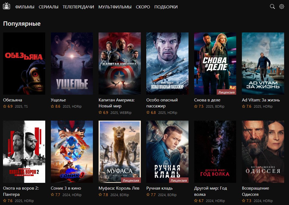Open the Ущелье movie poster
Viewport: 289px width, 205px height.
coord(72,64)
